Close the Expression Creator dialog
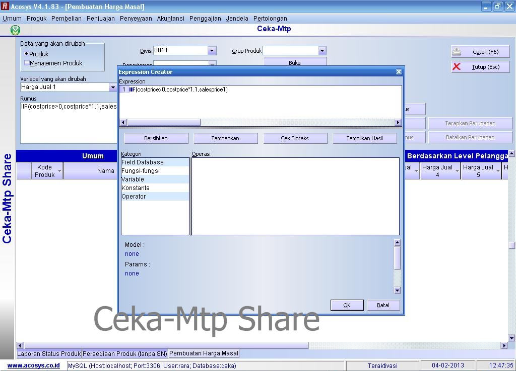 coord(399,71)
